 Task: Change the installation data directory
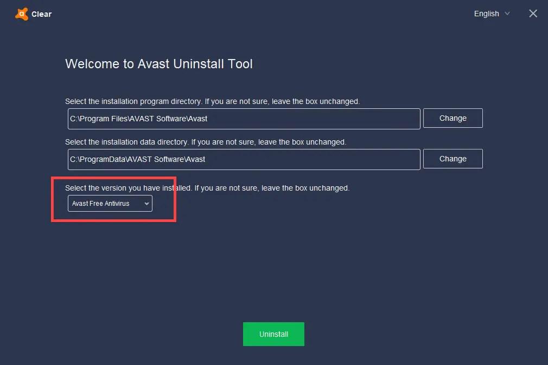tap(453, 159)
